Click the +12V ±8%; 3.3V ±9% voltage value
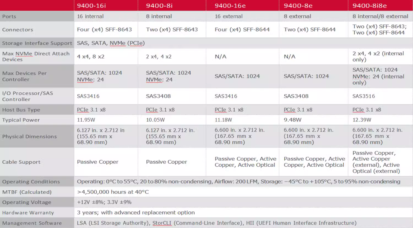 (x=104, y=202)
